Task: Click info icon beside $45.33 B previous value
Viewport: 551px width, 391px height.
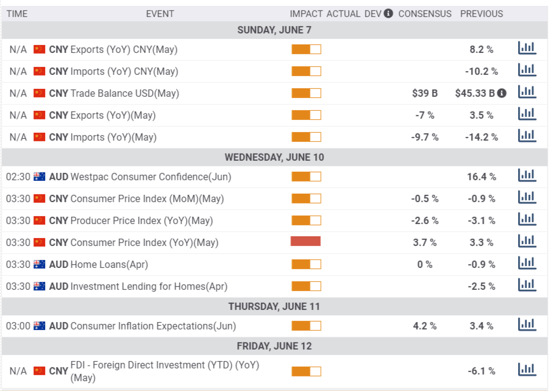Action: point(502,93)
